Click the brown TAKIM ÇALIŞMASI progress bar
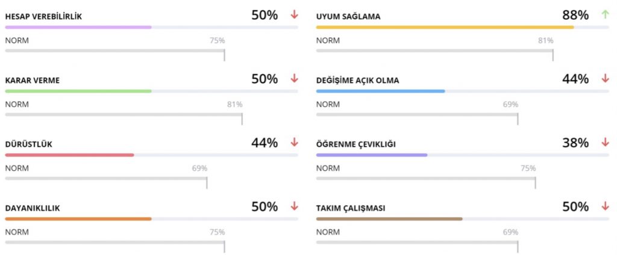 point(389,219)
